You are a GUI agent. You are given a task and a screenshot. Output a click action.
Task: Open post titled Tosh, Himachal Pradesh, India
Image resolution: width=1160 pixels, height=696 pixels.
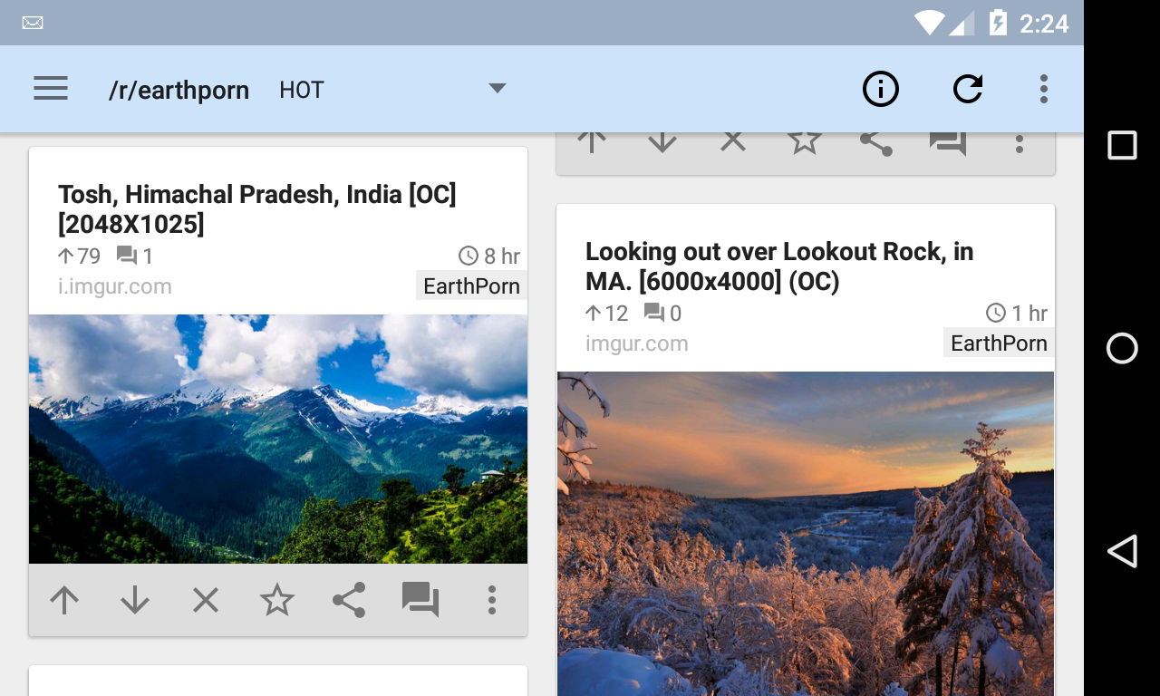coord(257,209)
